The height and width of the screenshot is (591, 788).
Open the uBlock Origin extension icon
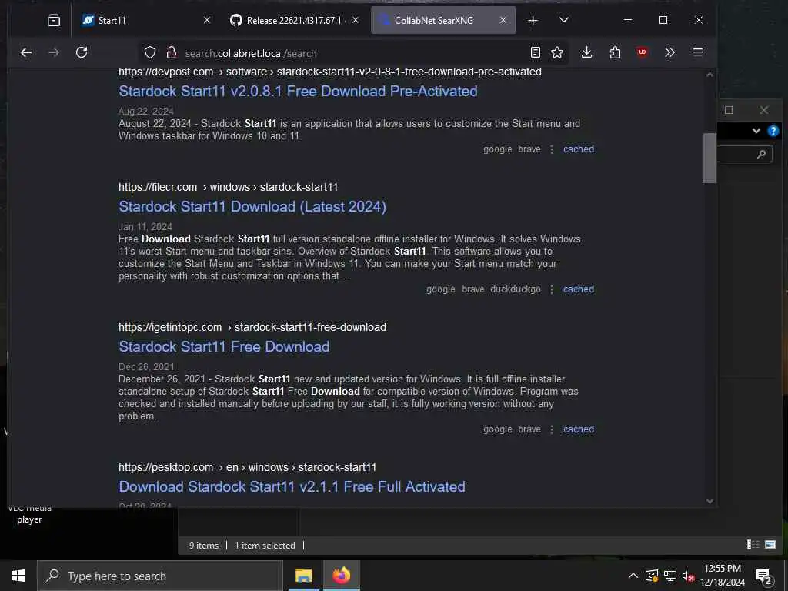tap(643, 52)
